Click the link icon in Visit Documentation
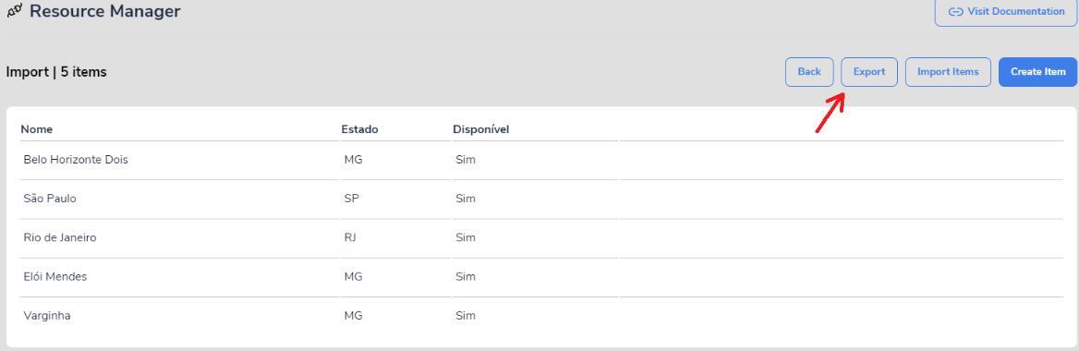Screen dimensions: 1079x351 [955, 12]
